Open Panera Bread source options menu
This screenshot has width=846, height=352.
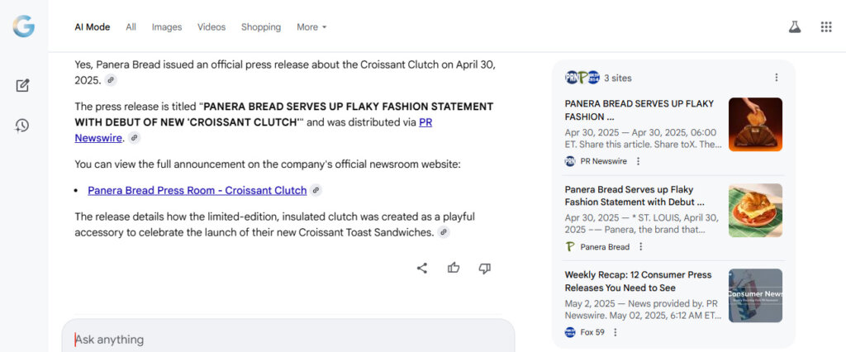click(640, 246)
